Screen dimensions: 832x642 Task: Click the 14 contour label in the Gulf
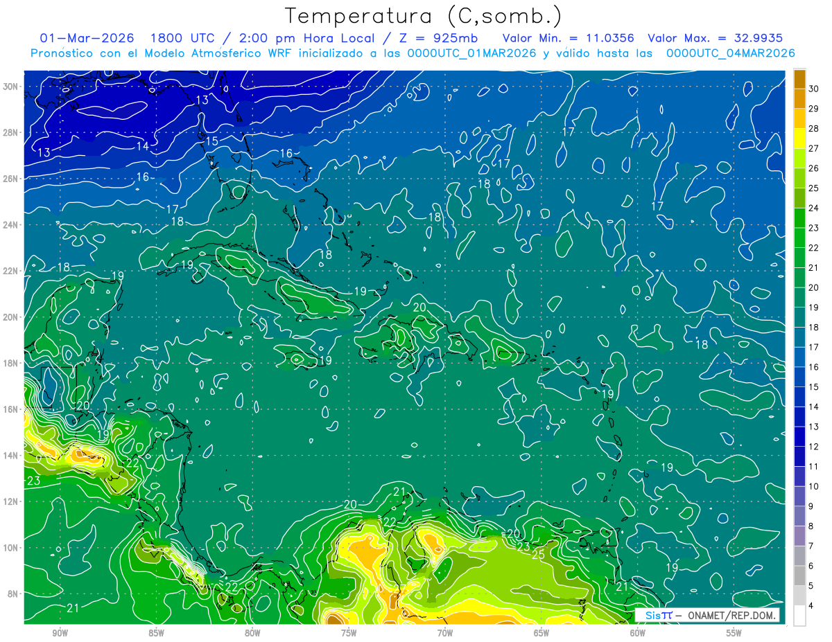click(143, 146)
